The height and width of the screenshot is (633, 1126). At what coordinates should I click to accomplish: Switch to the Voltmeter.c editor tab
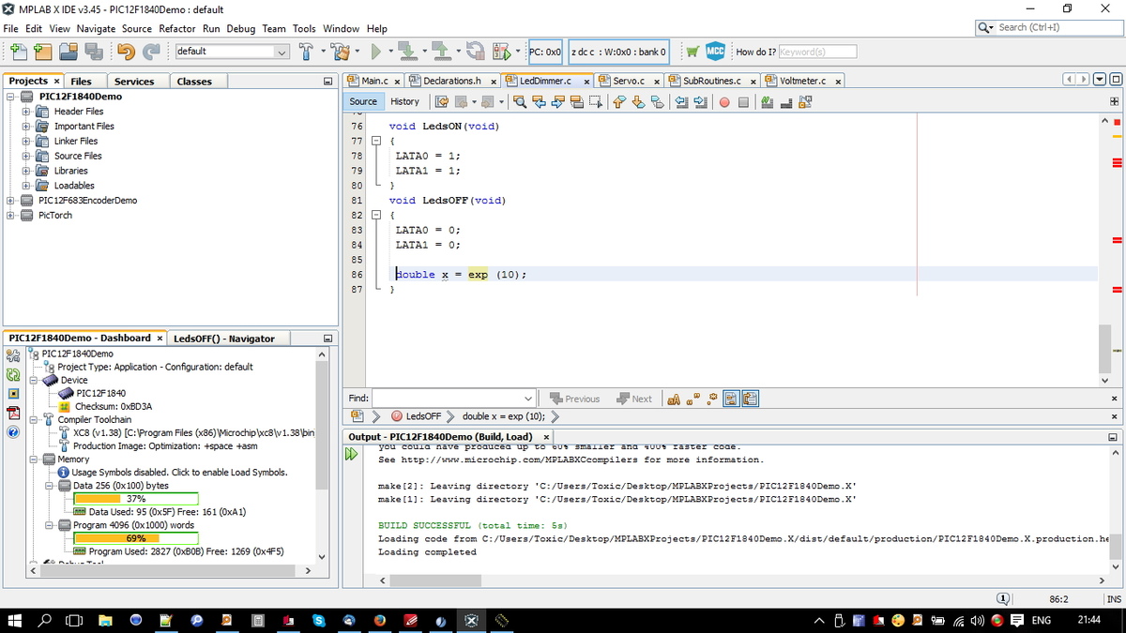803,81
